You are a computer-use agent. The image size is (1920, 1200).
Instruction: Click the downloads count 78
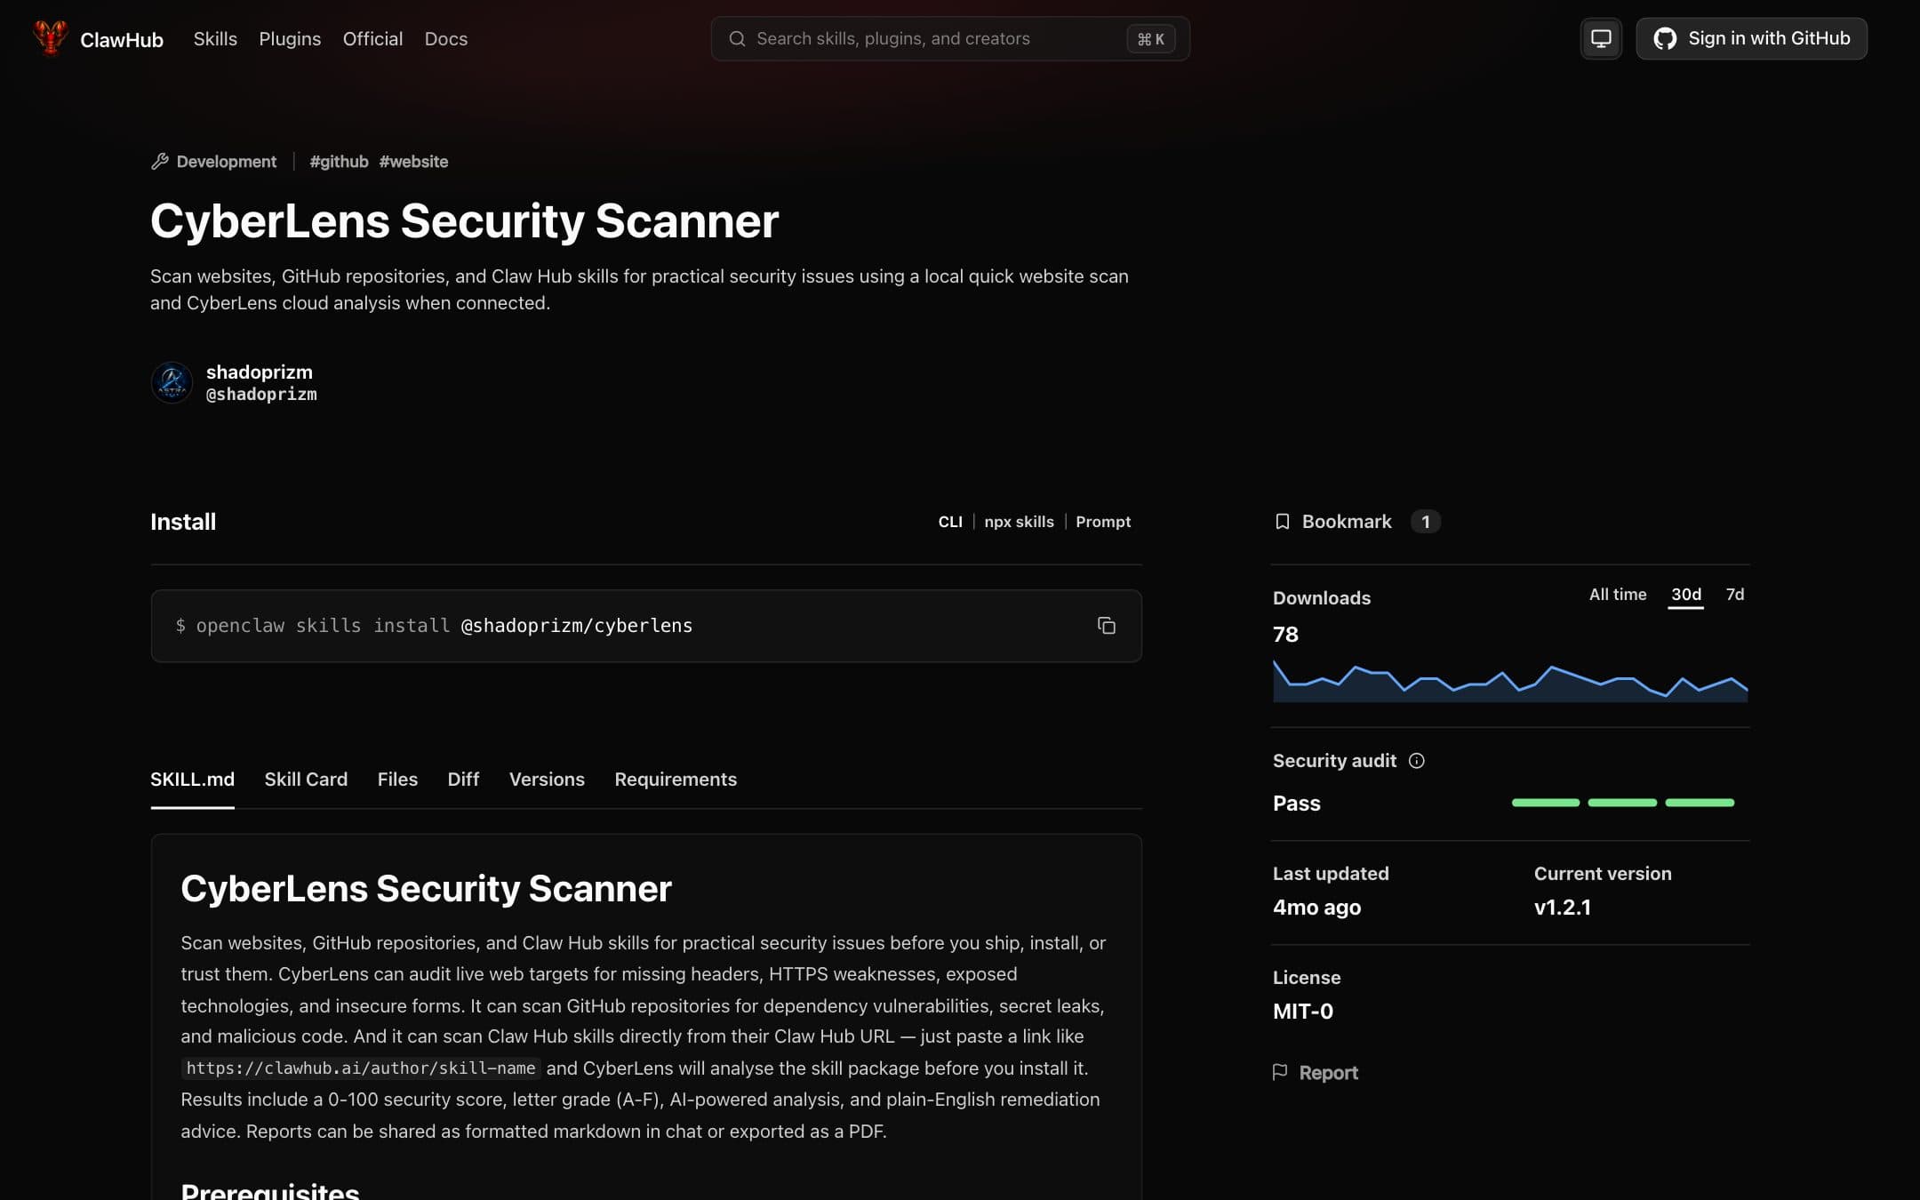tap(1285, 635)
